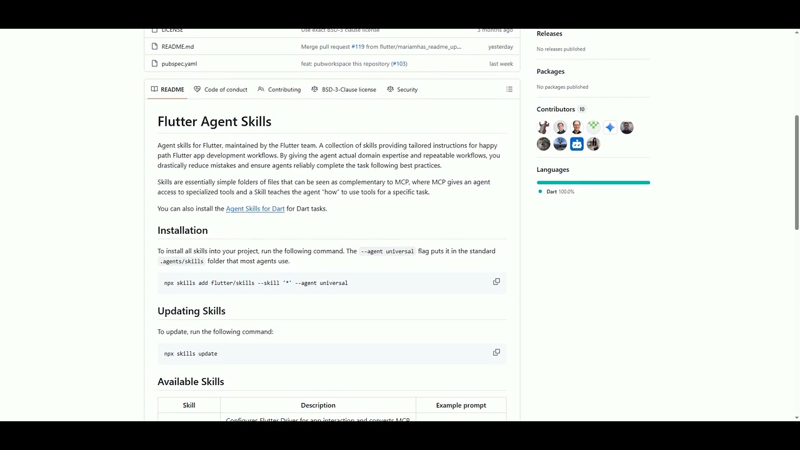Image resolution: width=800 pixels, height=450 pixels.
Task: Open the LICENSE file
Action: tap(172, 30)
